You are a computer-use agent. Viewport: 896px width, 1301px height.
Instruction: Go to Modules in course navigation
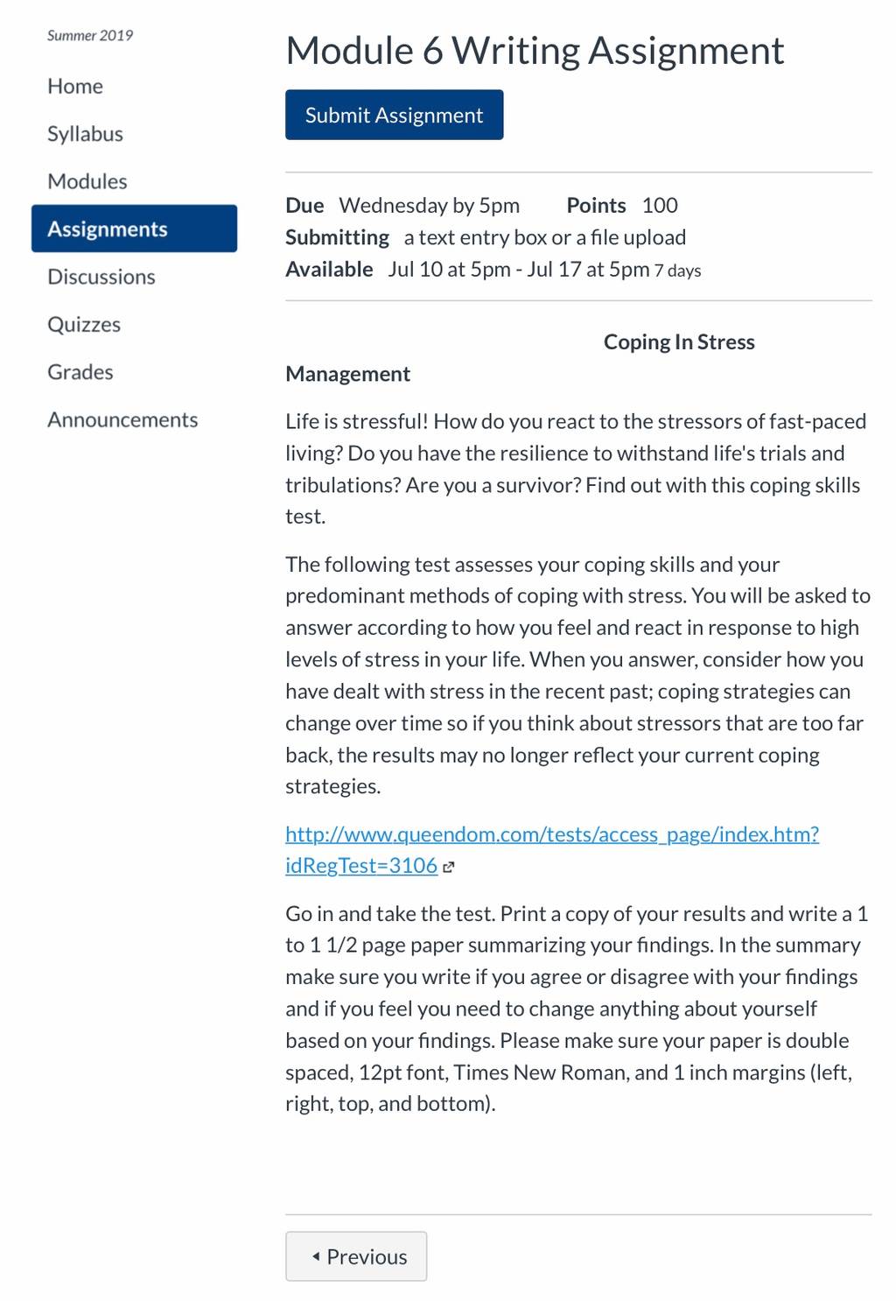click(x=87, y=181)
